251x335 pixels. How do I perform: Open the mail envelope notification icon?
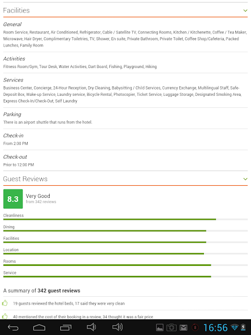click(x=184, y=328)
